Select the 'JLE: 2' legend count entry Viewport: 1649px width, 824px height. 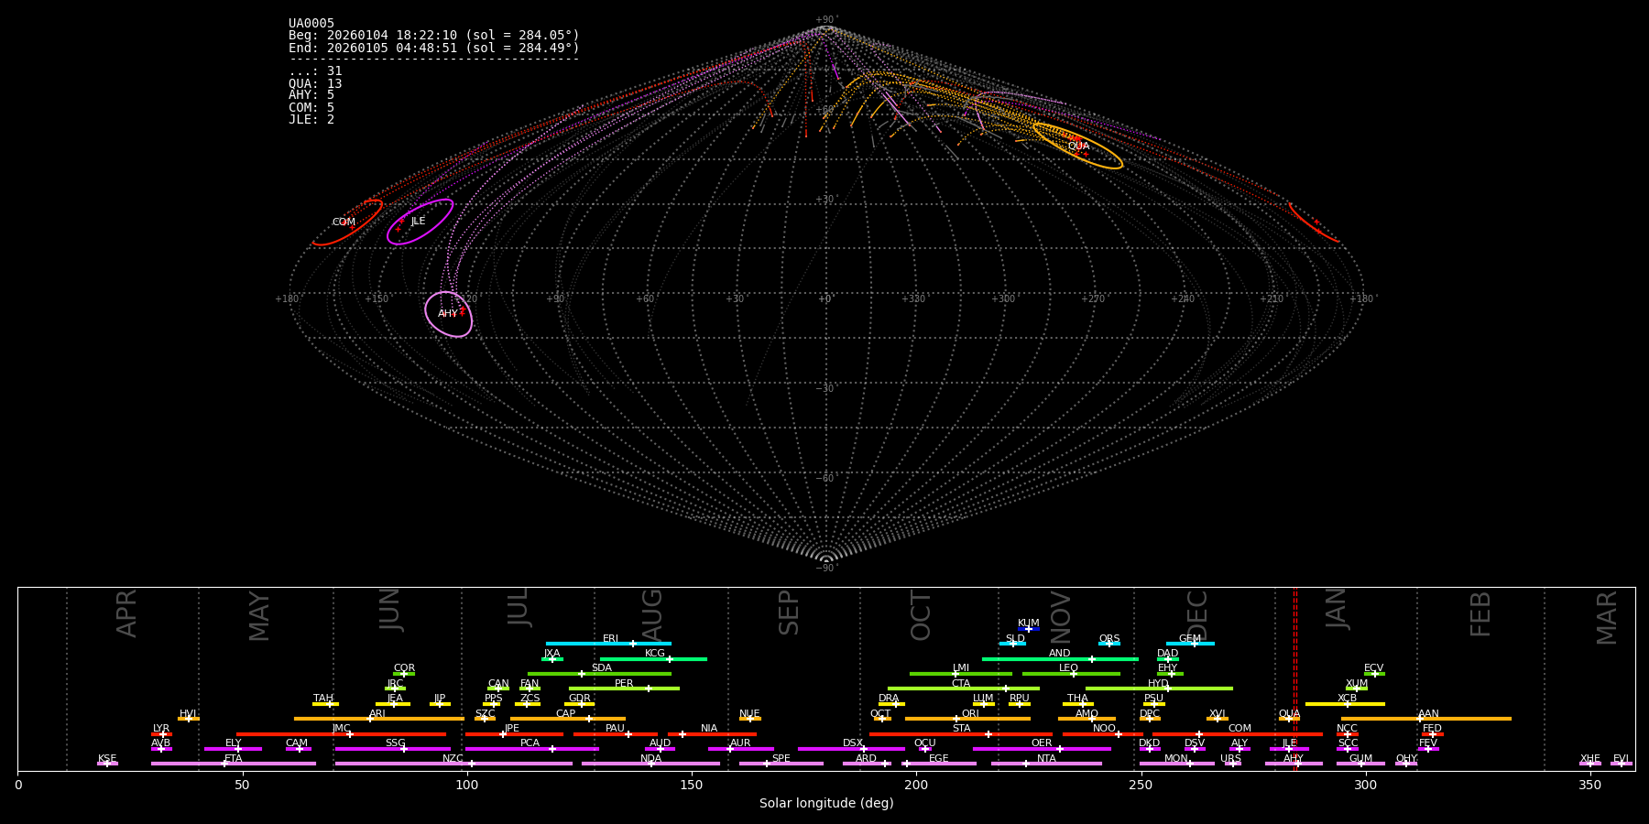(311, 120)
